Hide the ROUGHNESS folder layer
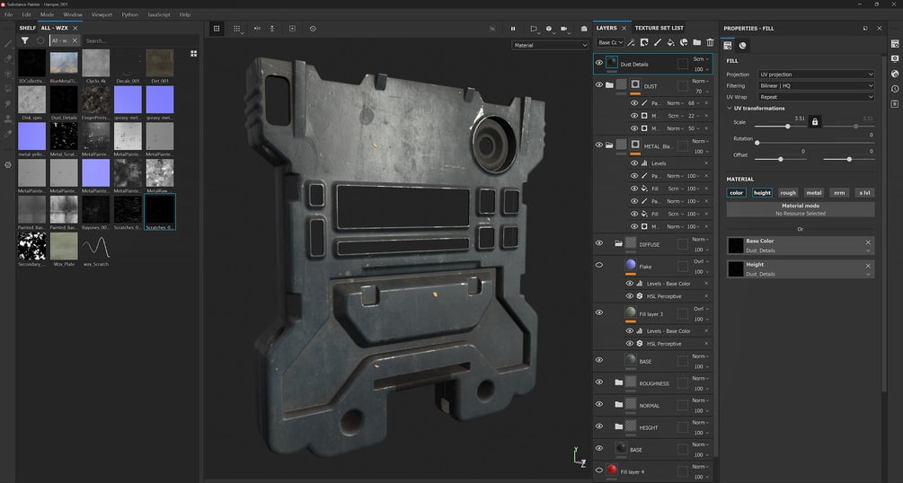 tap(599, 382)
